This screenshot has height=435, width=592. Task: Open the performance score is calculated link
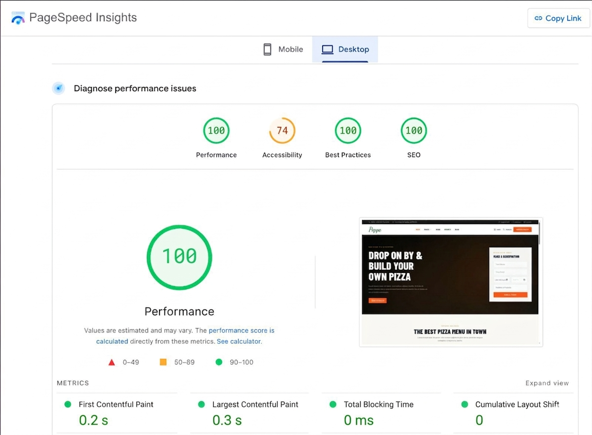pyautogui.click(x=242, y=330)
